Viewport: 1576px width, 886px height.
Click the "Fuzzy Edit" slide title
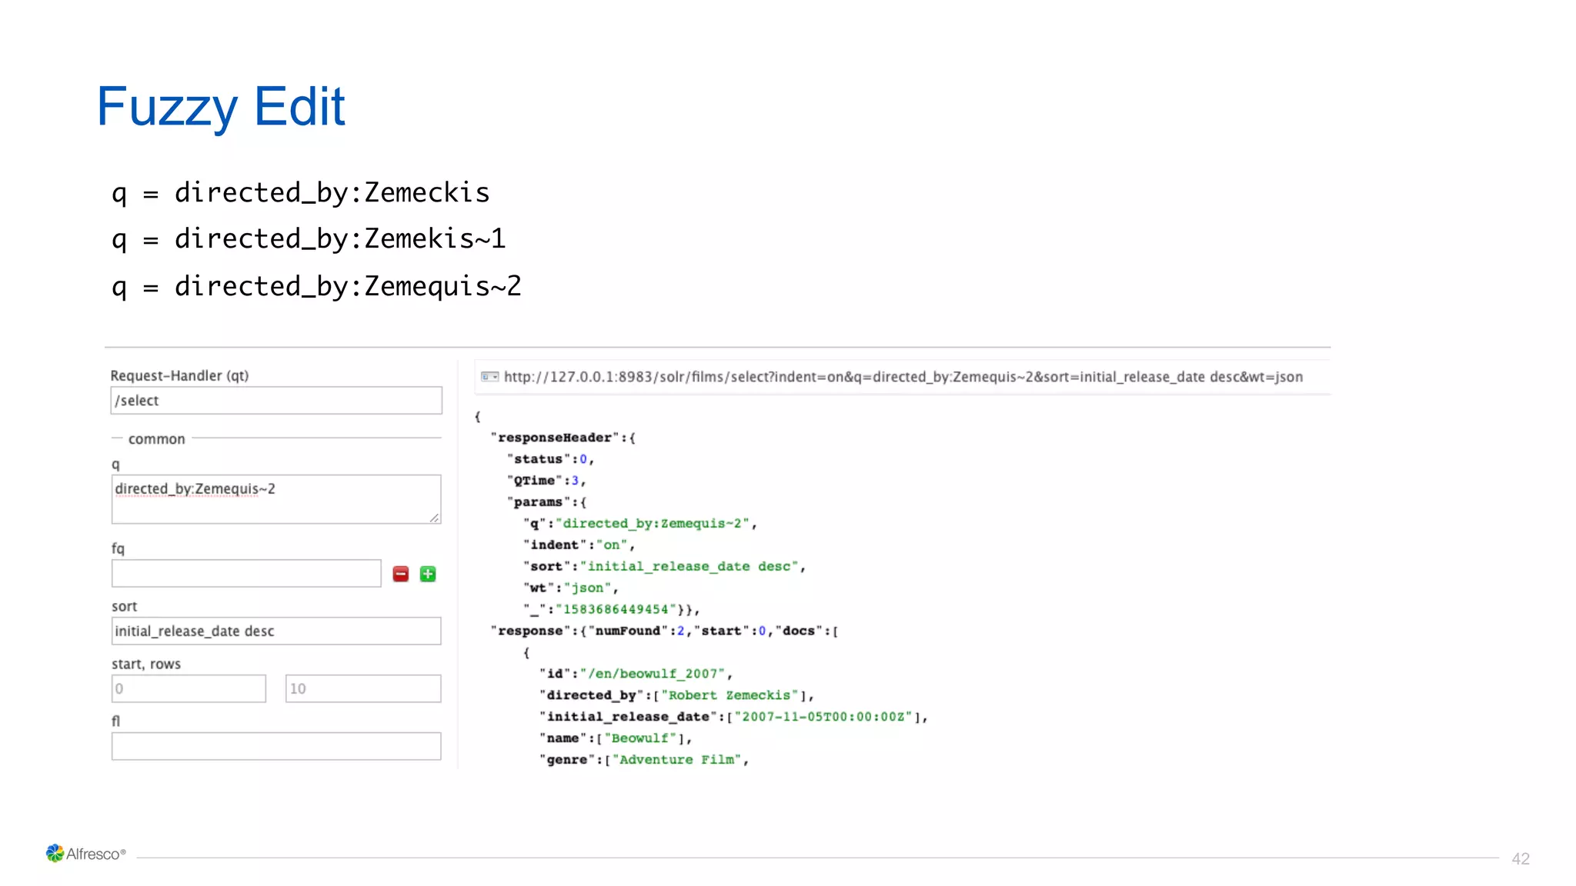coord(221,107)
